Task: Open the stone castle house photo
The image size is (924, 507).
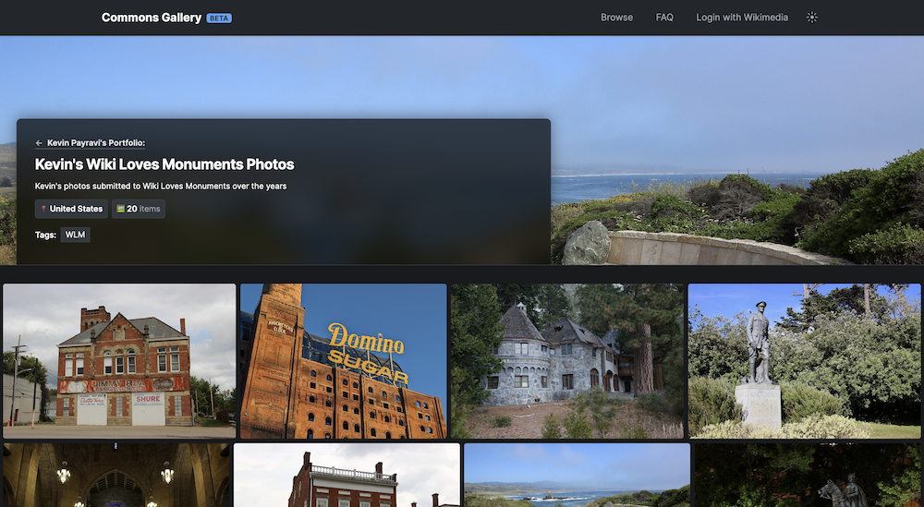Action: tap(567, 361)
